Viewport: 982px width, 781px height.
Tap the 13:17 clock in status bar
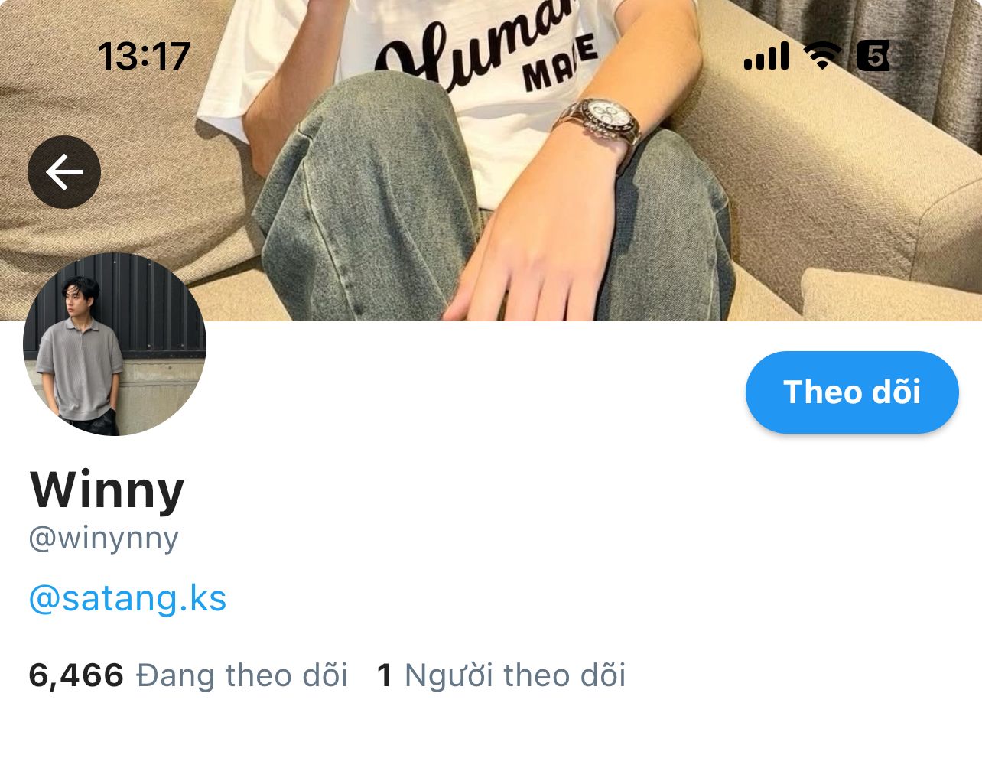coord(144,57)
